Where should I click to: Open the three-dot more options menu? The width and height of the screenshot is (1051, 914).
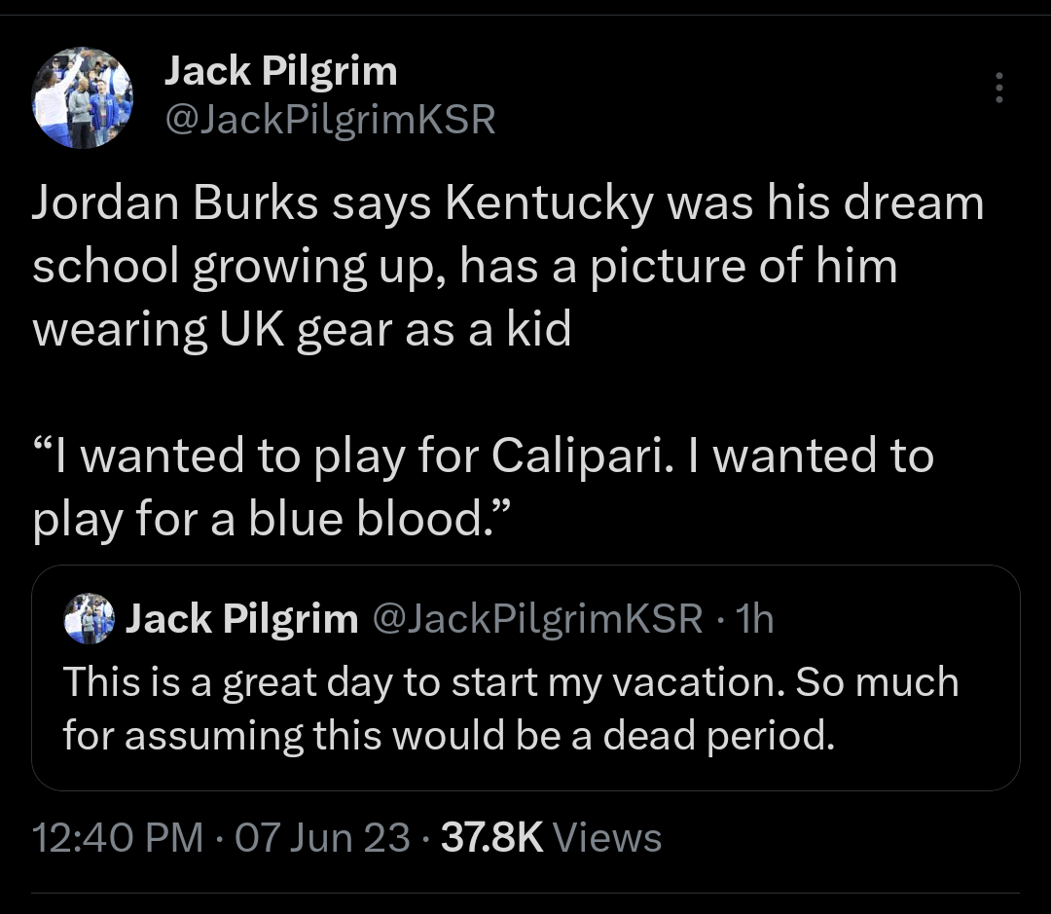[997, 89]
